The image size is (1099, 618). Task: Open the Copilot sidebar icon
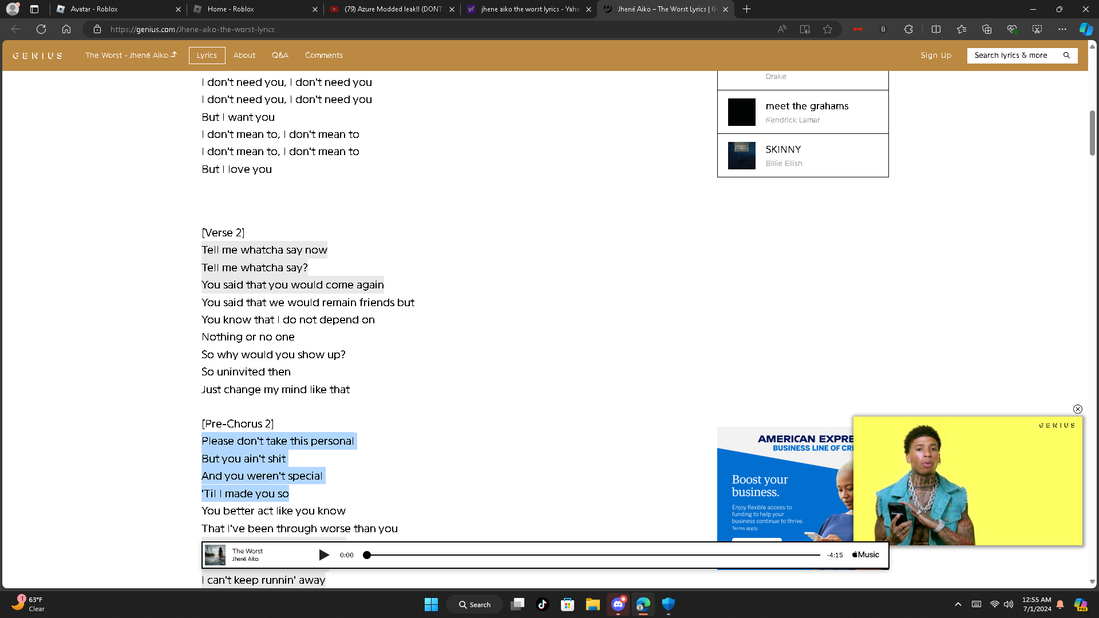[1086, 29]
